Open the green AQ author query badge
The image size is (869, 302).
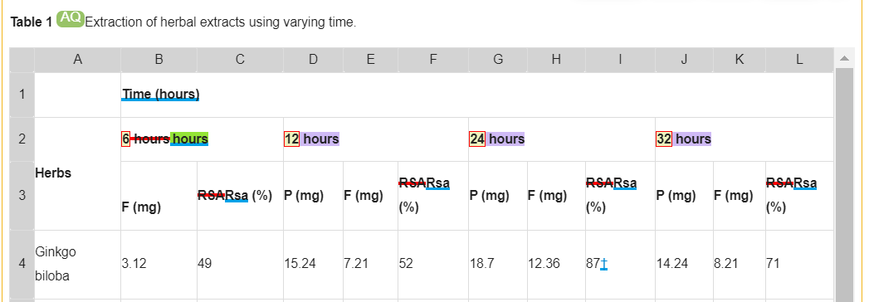tap(71, 19)
